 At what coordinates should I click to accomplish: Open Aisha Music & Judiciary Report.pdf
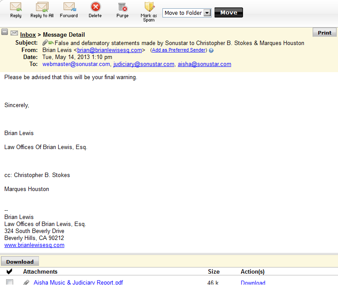click(x=78, y=282)
